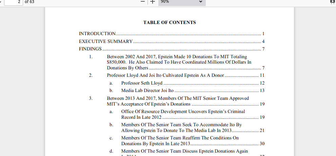Open the 90% zoom level dropdown
Viewport: 336px width, 156px height.
click(182, 2)
